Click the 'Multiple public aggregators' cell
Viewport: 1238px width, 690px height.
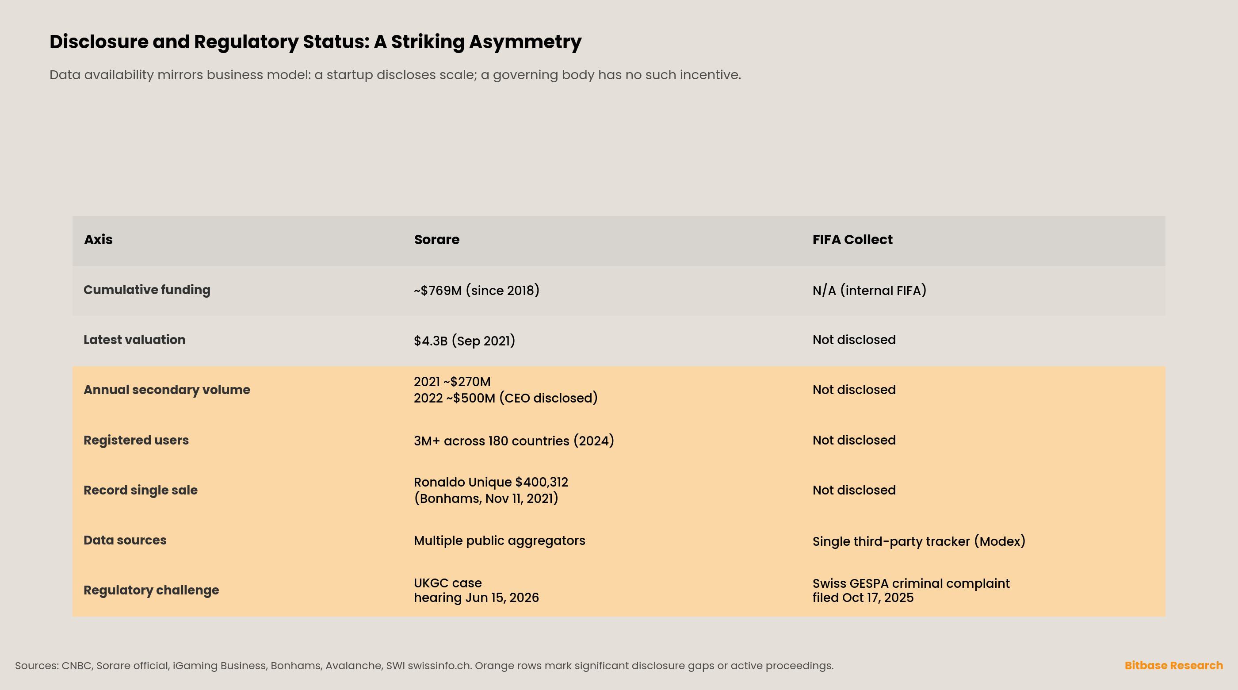tap(499, 541)
